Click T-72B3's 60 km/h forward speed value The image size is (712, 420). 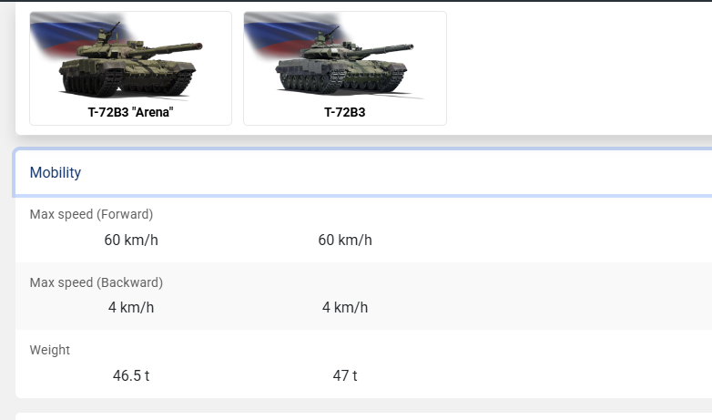[x=345, y=240]
